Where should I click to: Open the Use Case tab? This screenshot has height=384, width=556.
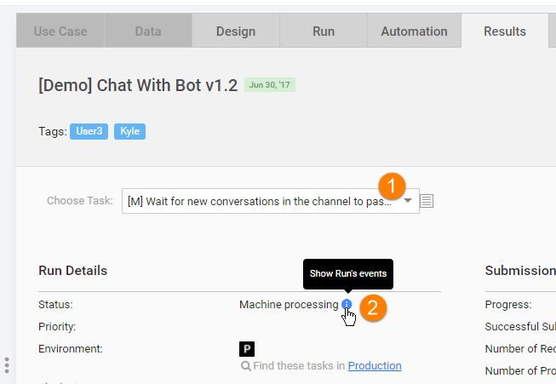60,32
